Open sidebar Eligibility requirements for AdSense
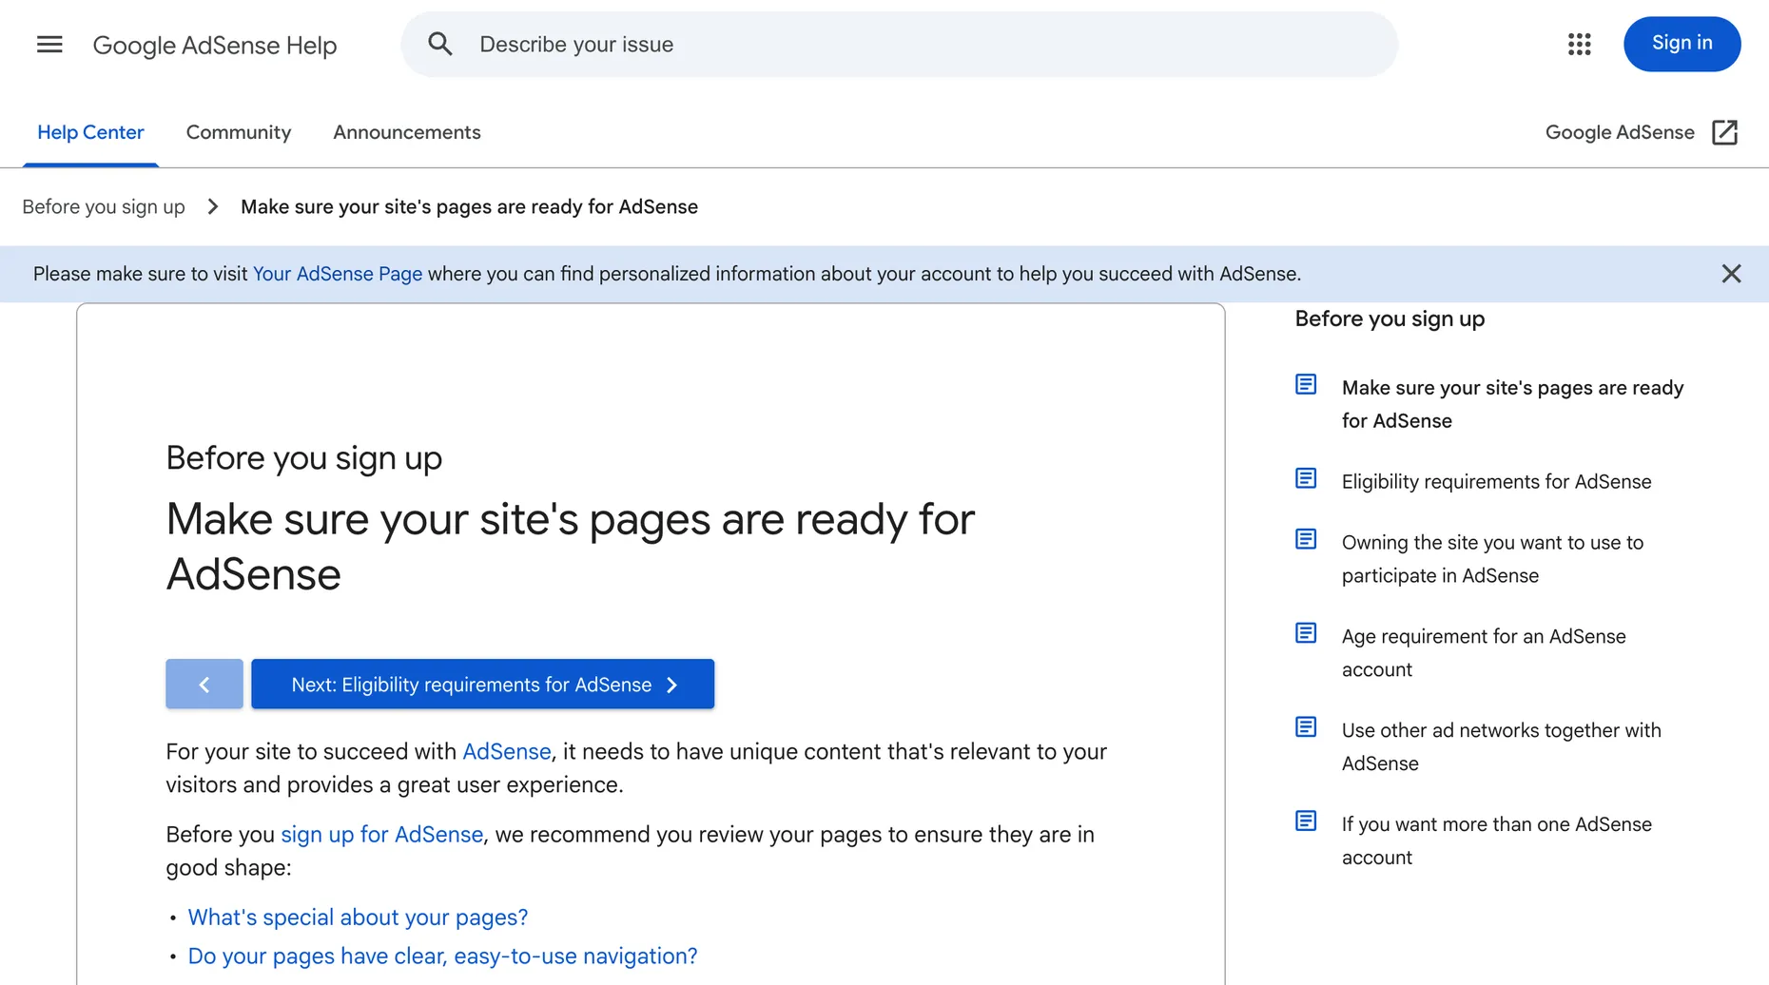The width and height of the screenshot is (1769, 985). pos(1496,481)
